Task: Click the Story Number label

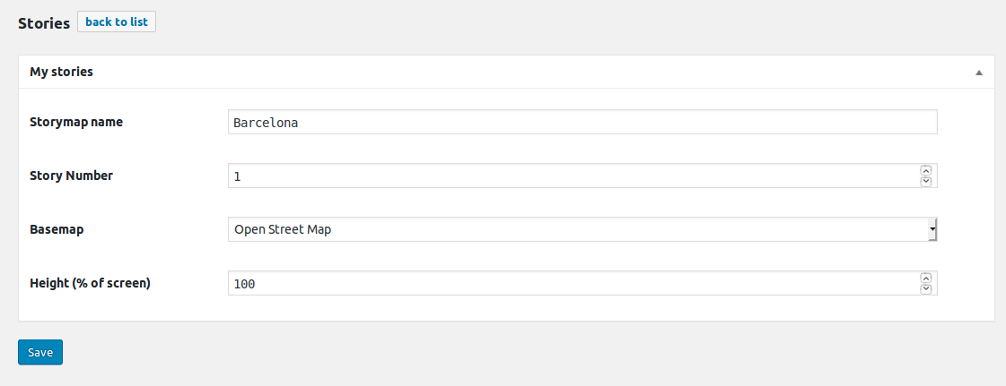Action: (72, 176)
